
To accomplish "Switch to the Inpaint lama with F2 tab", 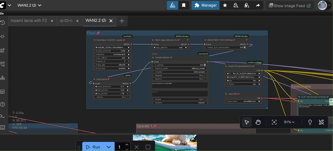I will [x=29, y=20].
